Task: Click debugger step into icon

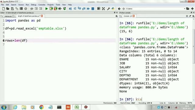Action: [x=79, y=9]
